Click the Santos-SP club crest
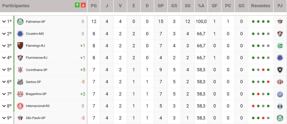Viewport: 287px width, 124px height. point(20,82)
